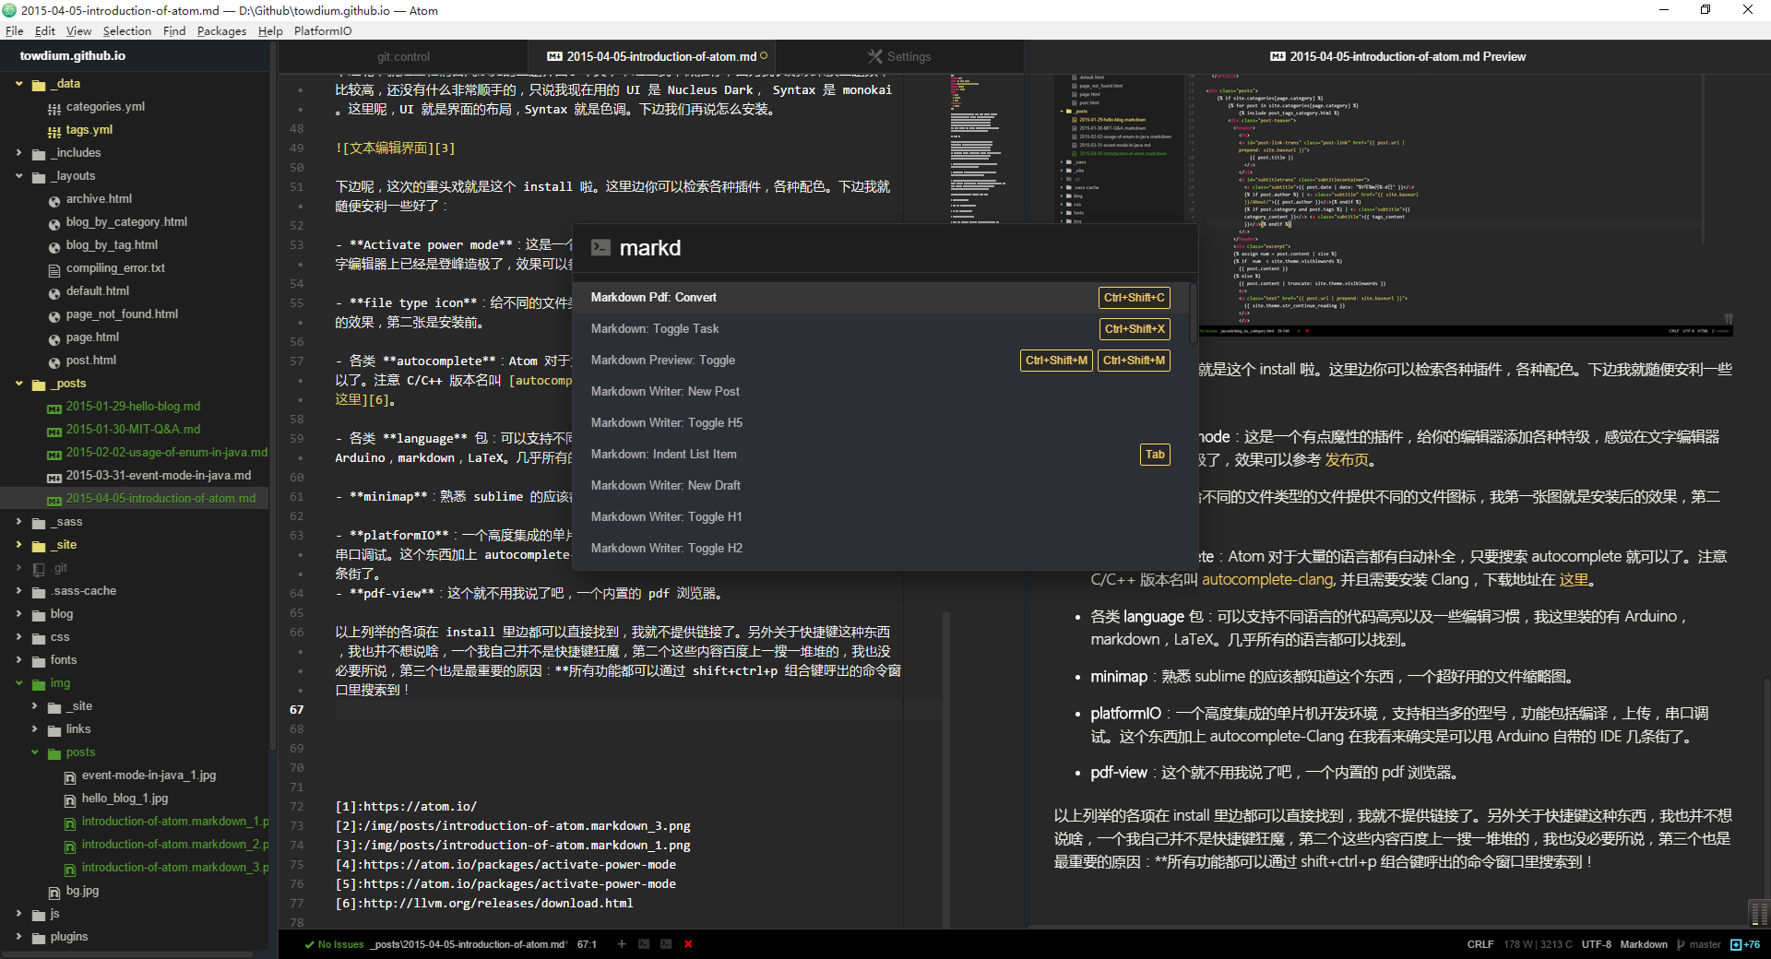The width and height of the screenshot is (1771, 959).
Task: Expand the links folder
Action: (35, 729)
